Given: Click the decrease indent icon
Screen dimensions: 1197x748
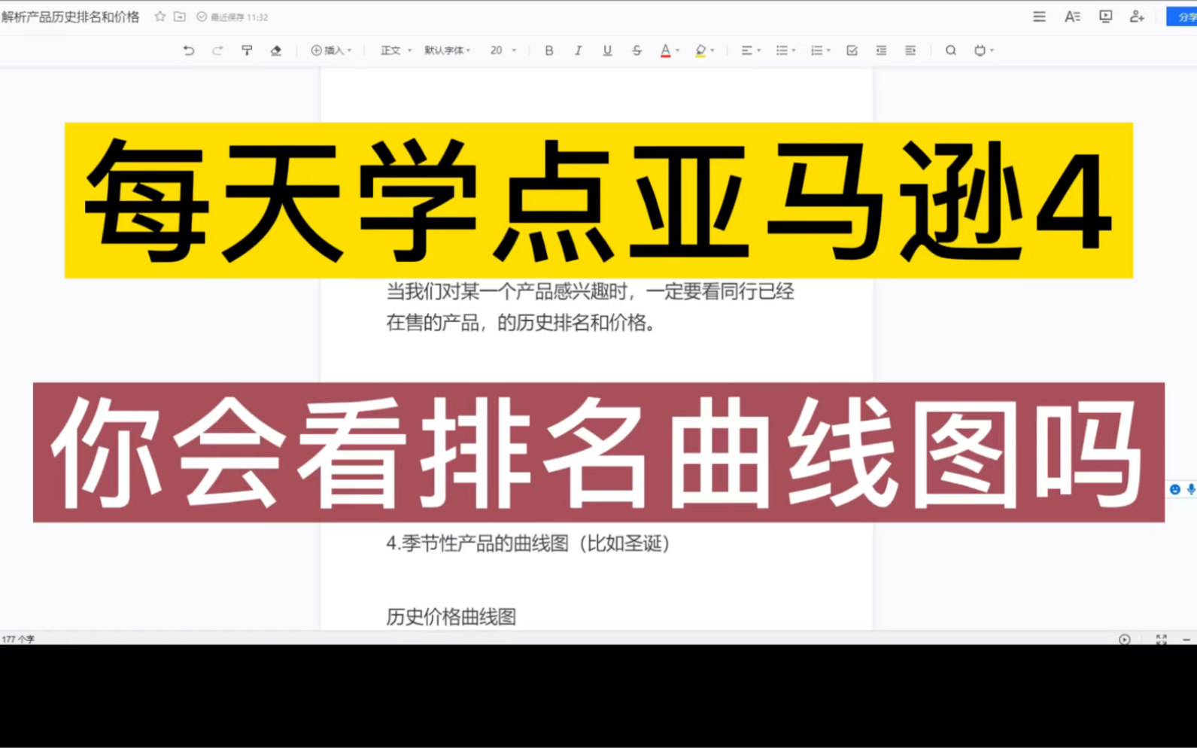Looking at the screenshot, I should (x=881, y=50).
